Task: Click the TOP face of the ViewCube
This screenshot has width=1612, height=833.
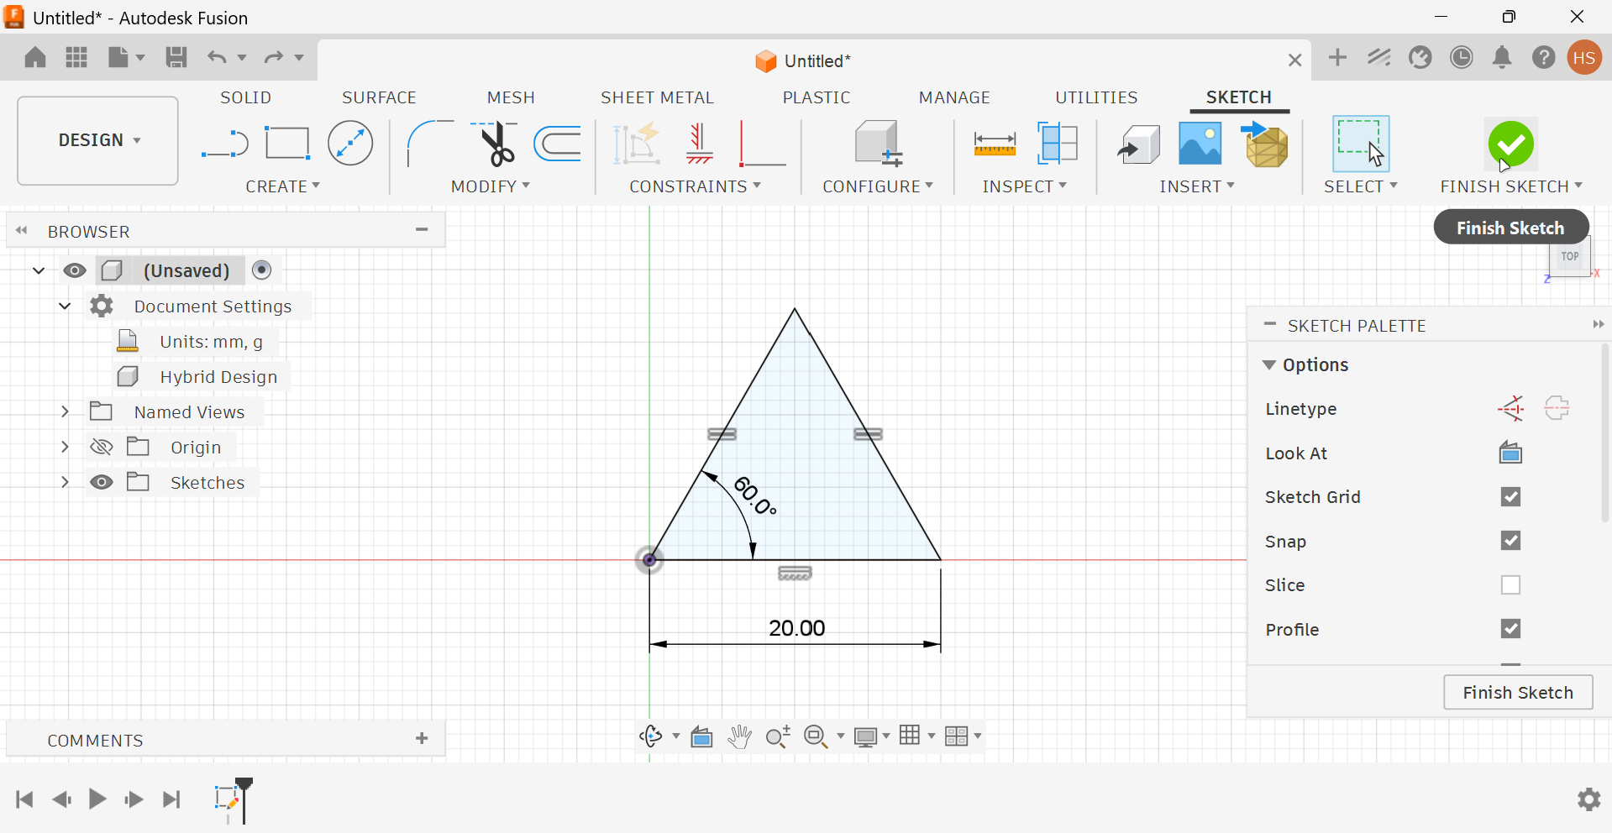Action: pos(1569,256)
